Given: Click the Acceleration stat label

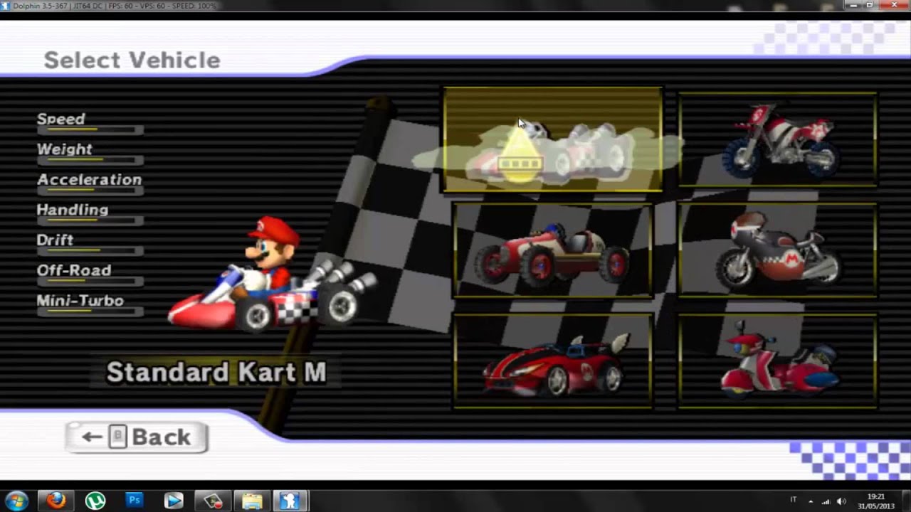Looking at the screenshot, I should coord(90,179).
